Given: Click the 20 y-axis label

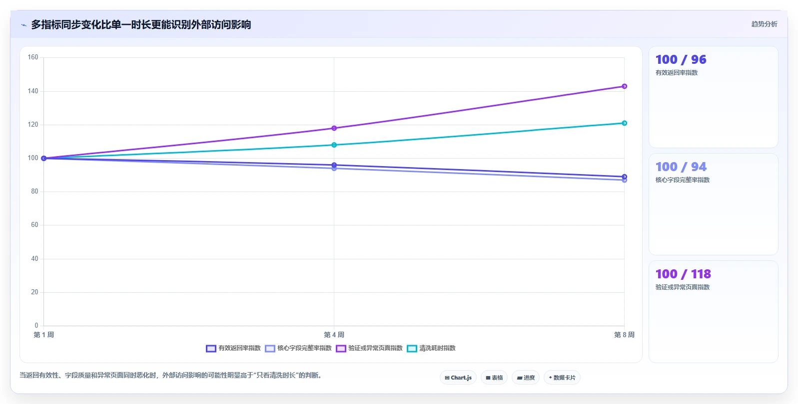Looking at the screenshot, I should coord(34,292).
